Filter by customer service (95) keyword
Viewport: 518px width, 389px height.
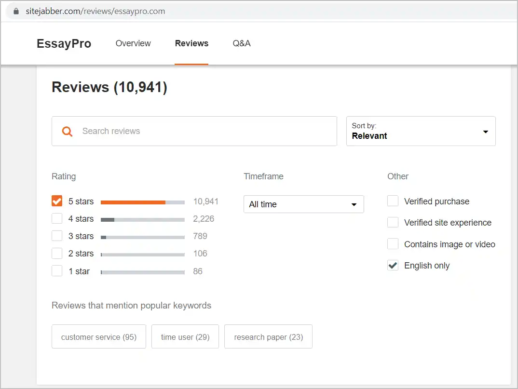tap(99, 336)
